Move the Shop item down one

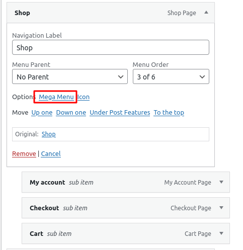click(x=71, y=113)
